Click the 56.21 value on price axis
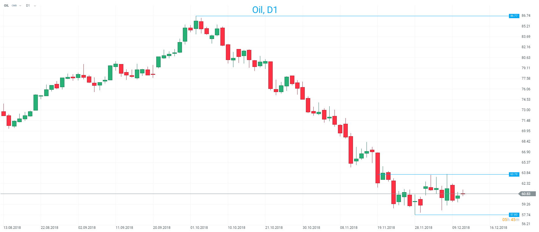The width and height of the screenshot is (539, 232). point(526,224)
